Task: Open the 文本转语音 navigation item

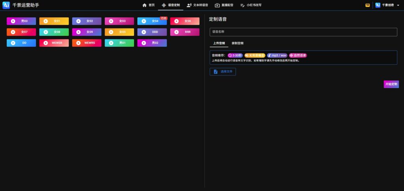Action: pos(197,5)
